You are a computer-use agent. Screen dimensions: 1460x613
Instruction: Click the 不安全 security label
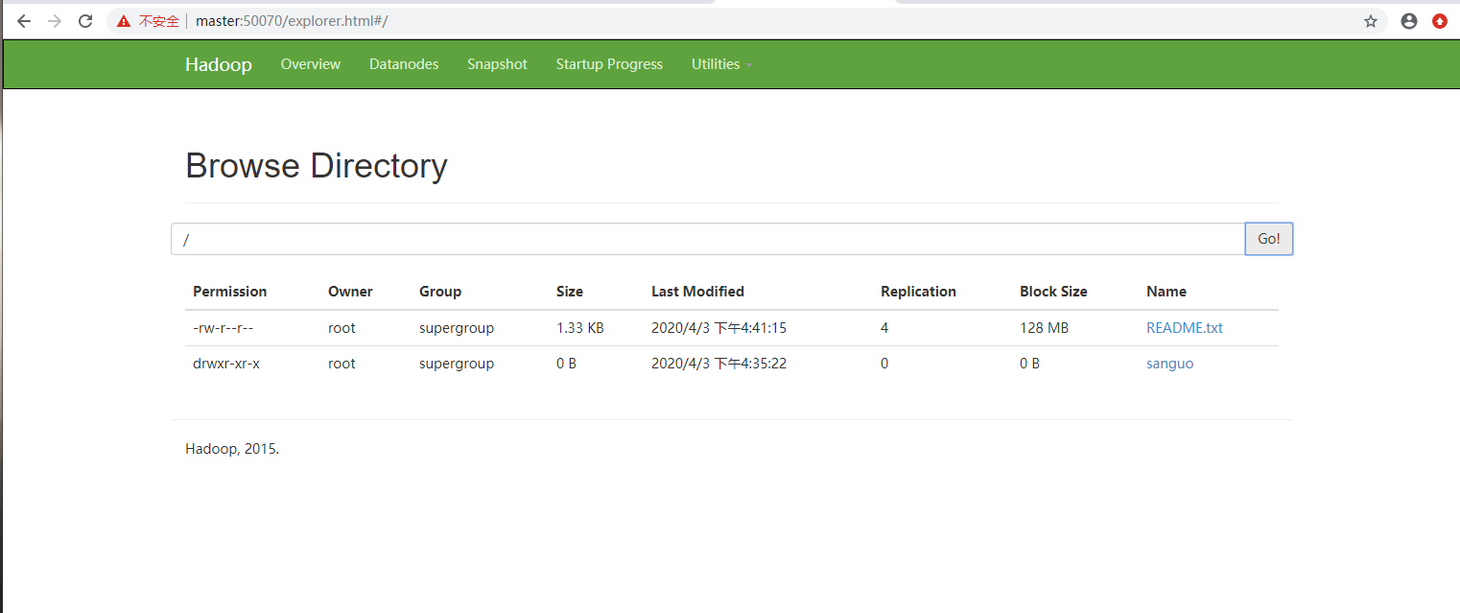click(159, 21)
